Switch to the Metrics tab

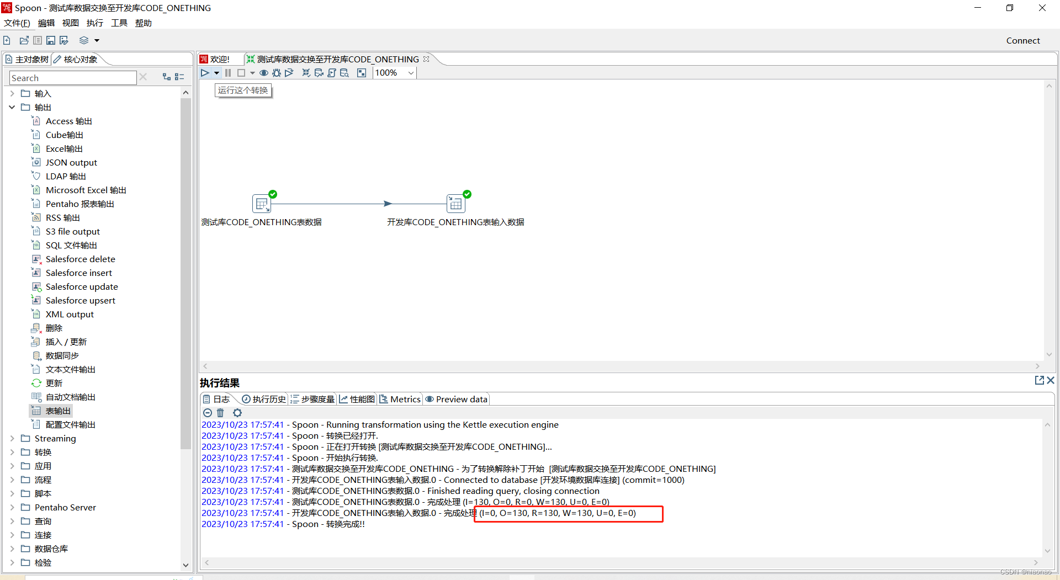400,399
